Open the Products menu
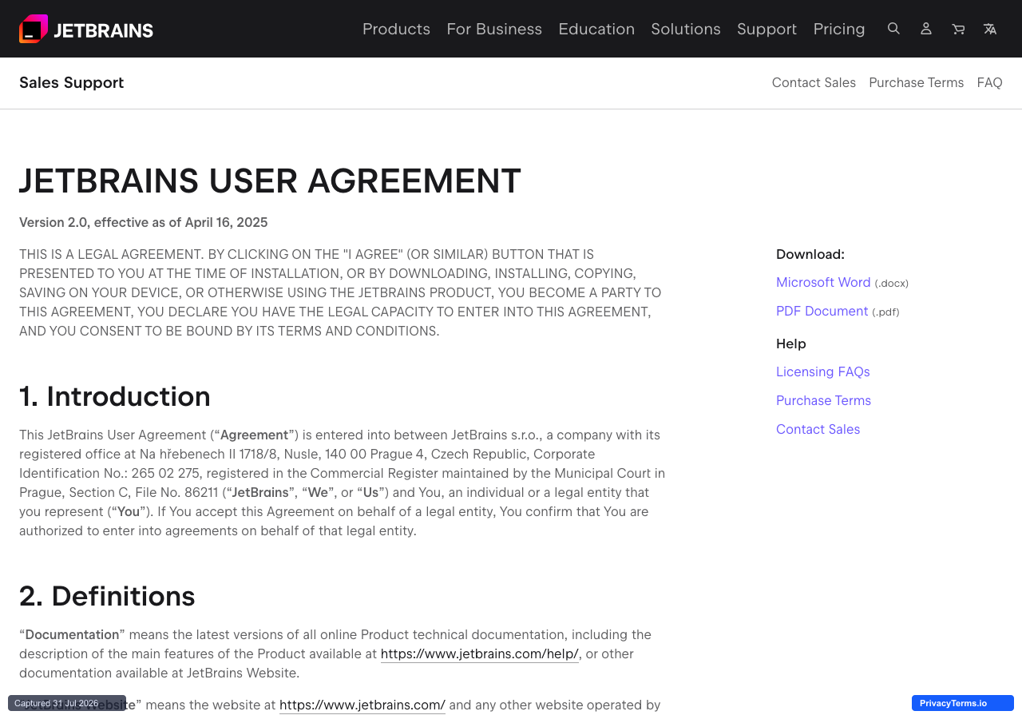Image resolution: width=1022 pixels, height=719 pixels. tap(396, 29)
